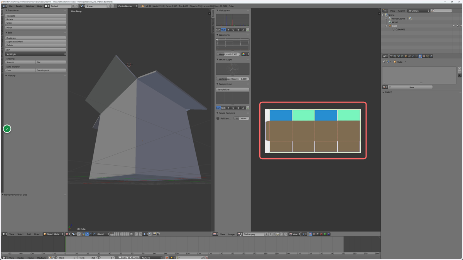The image size is (463, 260).
Task: Click play animation forward button
Action: [130, 257]
